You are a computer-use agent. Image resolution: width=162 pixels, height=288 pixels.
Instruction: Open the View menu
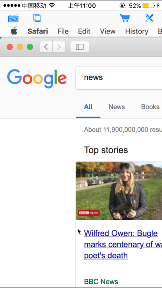[x=108, y=31]
